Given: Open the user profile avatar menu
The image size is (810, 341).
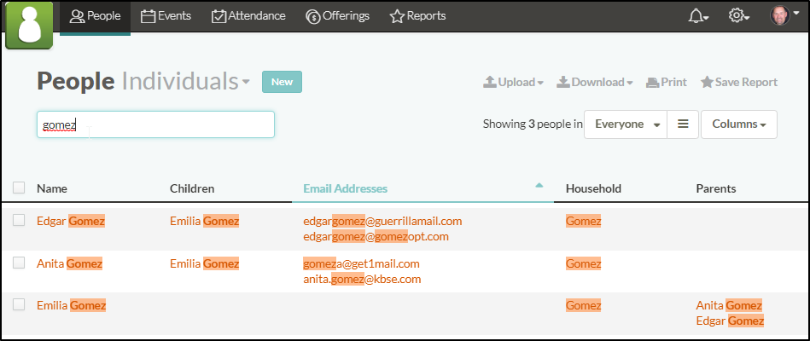Looking at the screenshot, I should (784, 15).
